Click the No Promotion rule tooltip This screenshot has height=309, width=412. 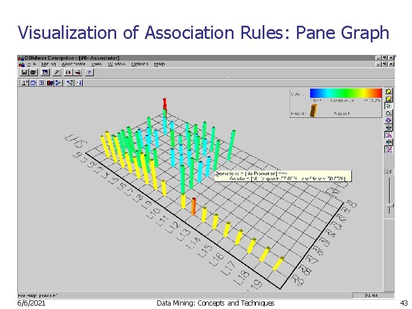tap(283, 176)
